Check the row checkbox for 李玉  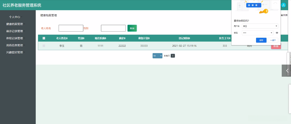point(44,45)
